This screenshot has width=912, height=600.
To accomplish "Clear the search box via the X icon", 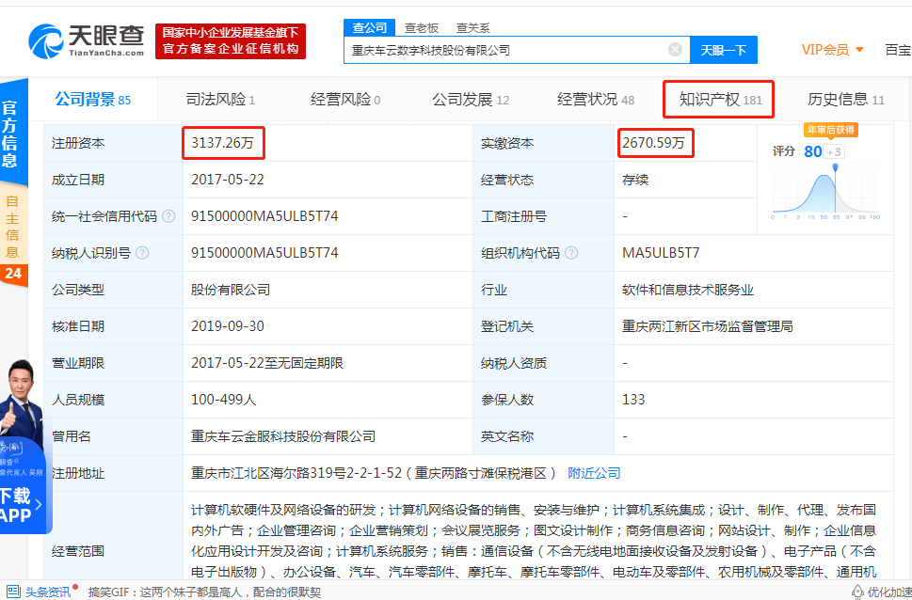I will point(674,49).
